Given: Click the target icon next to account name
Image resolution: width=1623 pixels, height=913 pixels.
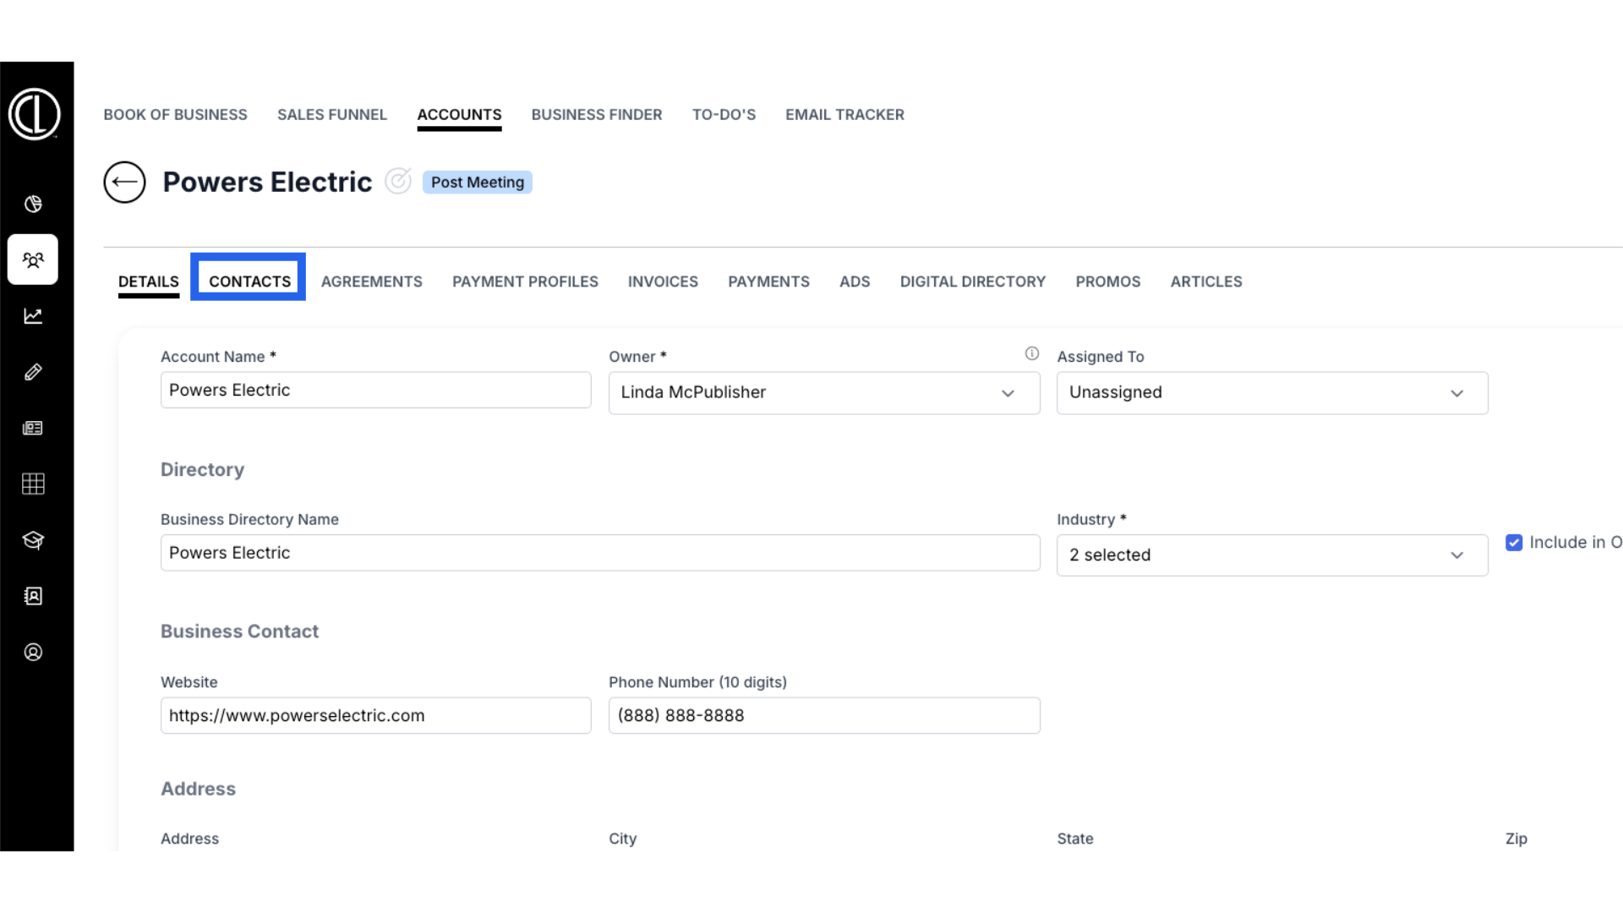Looking at the screenshot, I should click(x=398, y=181).
